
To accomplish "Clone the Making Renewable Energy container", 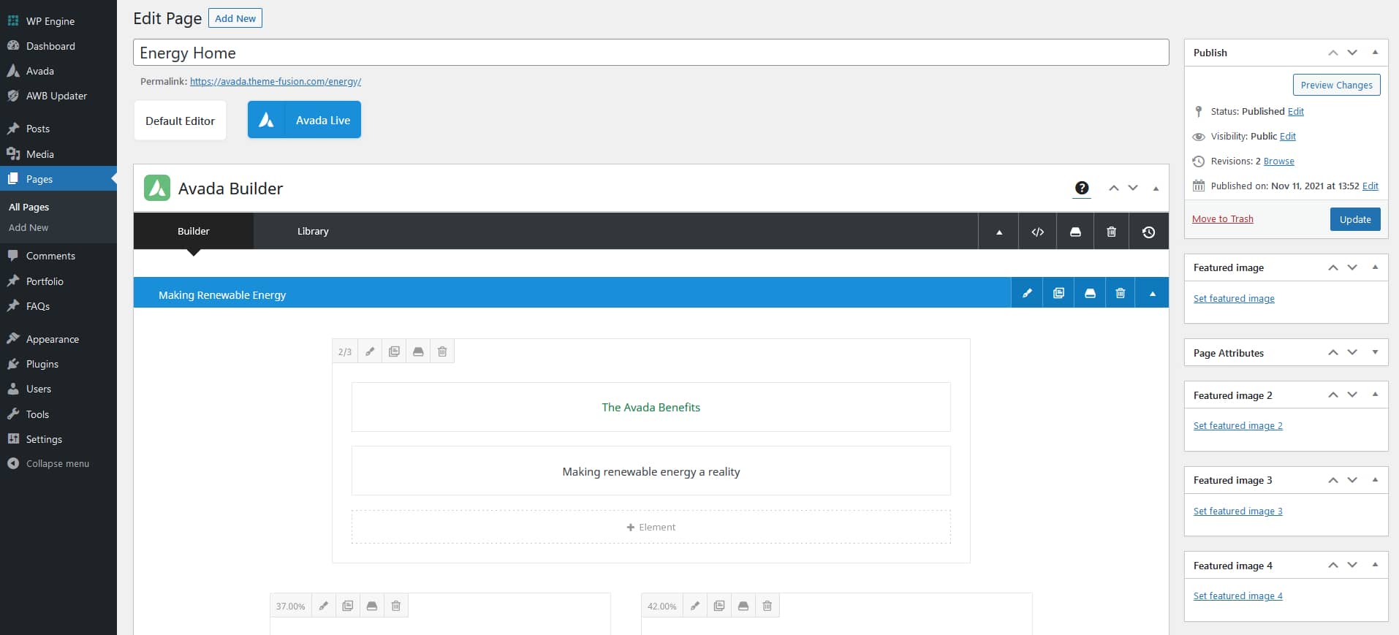I will 1058,293.
